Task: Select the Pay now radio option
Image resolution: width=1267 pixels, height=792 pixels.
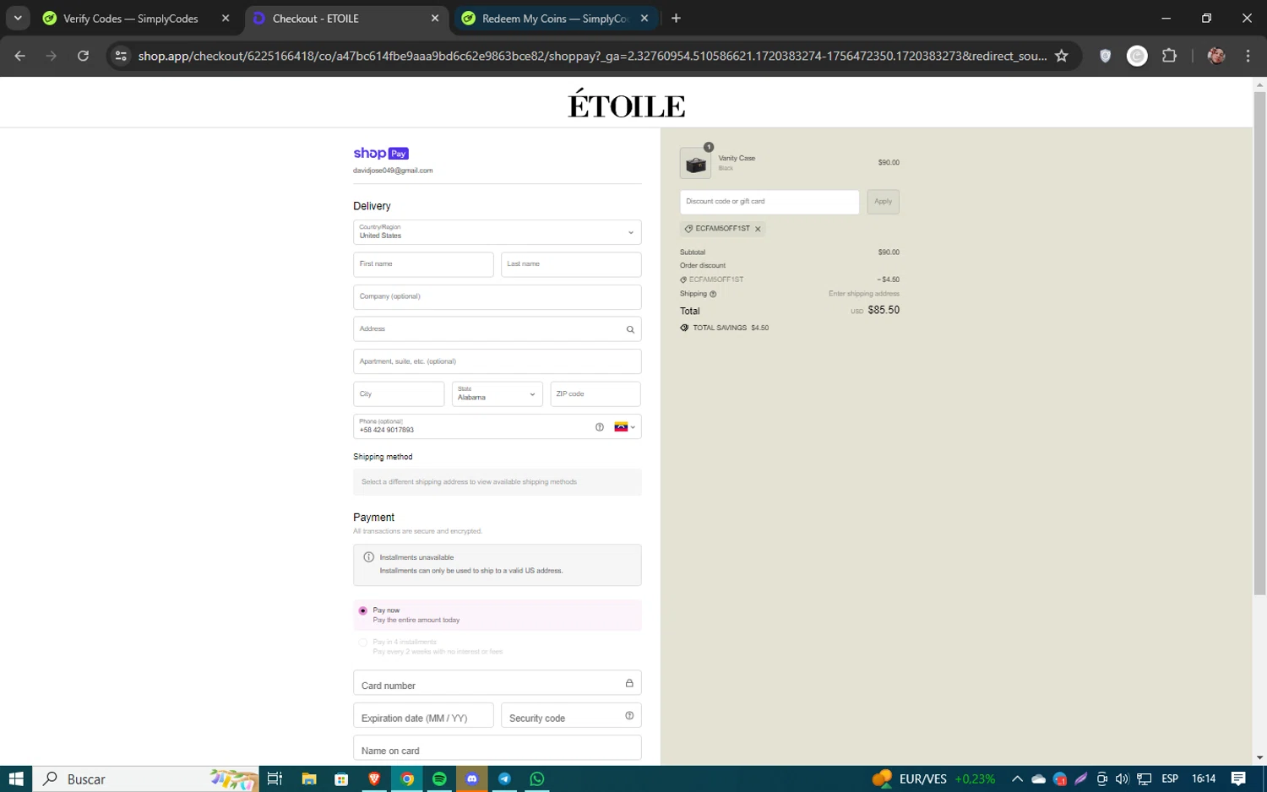Action: pyautogui.click(x=363, y=610)
